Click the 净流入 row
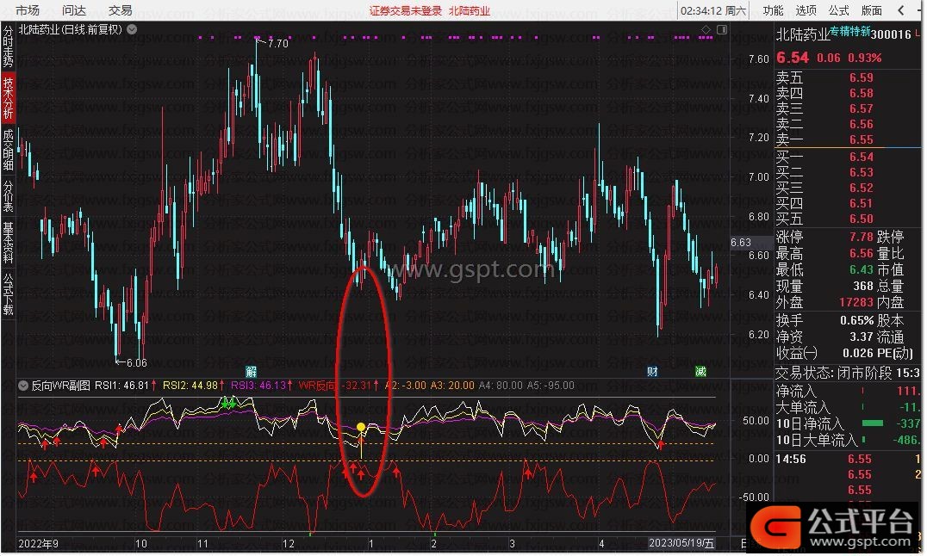 click(848, 391)
